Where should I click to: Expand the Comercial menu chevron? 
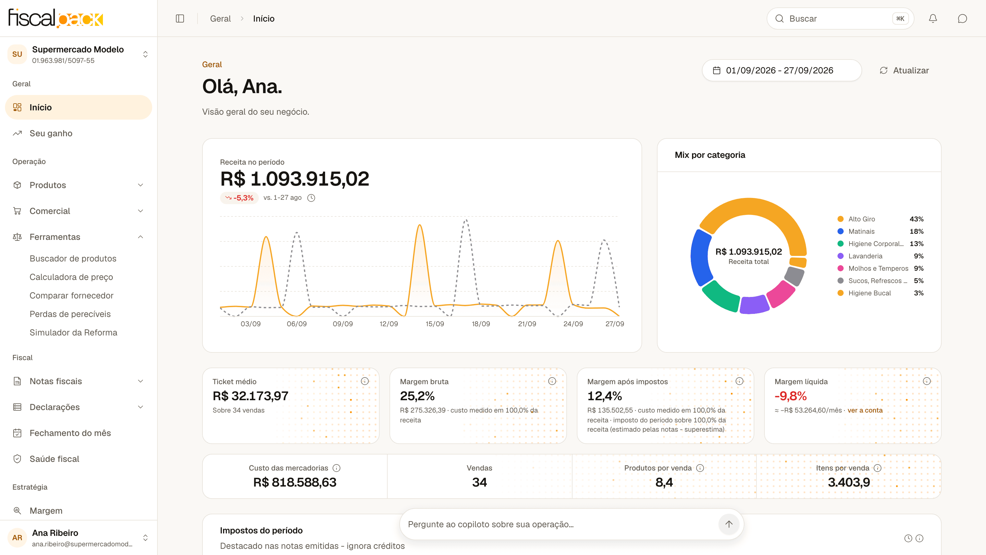click(141, 211)
